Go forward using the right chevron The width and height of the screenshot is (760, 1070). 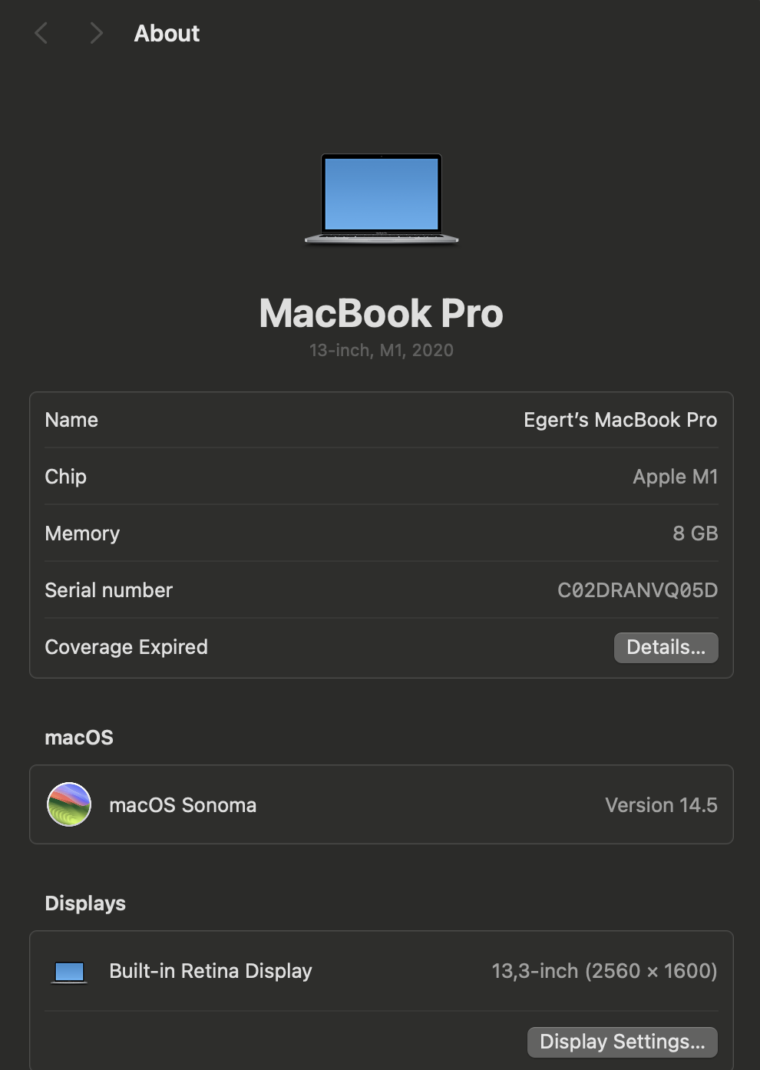coord(96,33)
